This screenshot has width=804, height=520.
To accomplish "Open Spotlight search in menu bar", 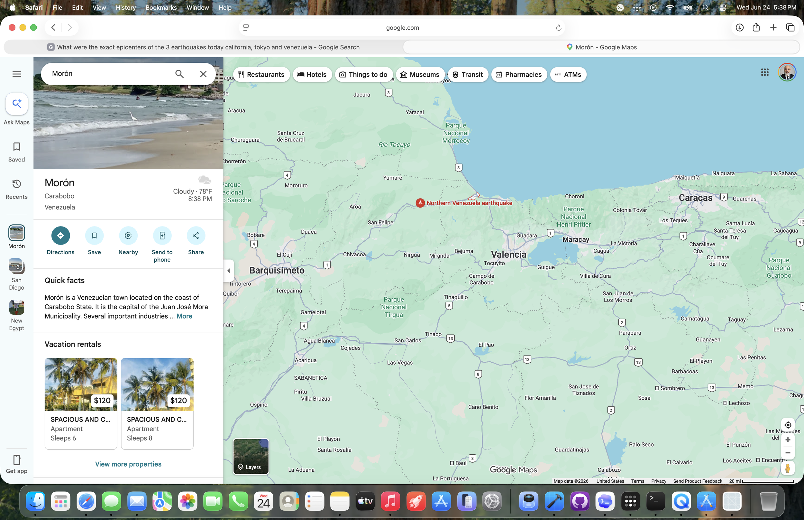I will tap(706, 7).
